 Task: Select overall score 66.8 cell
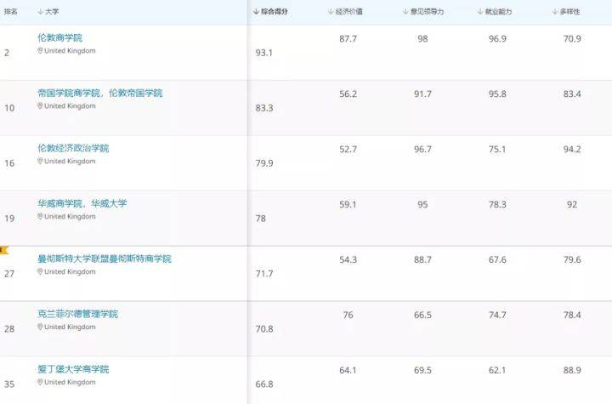[264, 384]
